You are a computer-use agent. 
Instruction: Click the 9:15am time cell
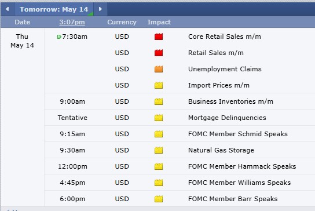(x=72, y=134)
